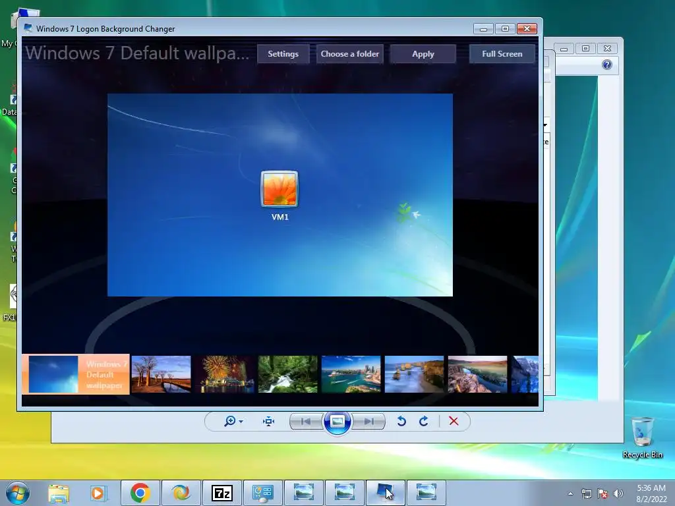Open the volume speaker icon in tray
Image resolution: width=675 pixels, height=506 pixels.
click(x=618, y=493)
